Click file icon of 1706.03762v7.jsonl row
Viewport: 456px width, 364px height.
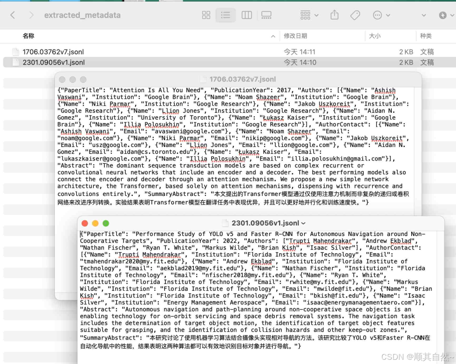(16, 52)
